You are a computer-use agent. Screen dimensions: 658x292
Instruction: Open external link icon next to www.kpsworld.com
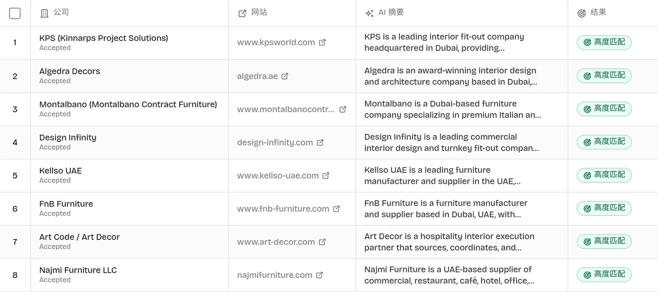pos(322,42)
